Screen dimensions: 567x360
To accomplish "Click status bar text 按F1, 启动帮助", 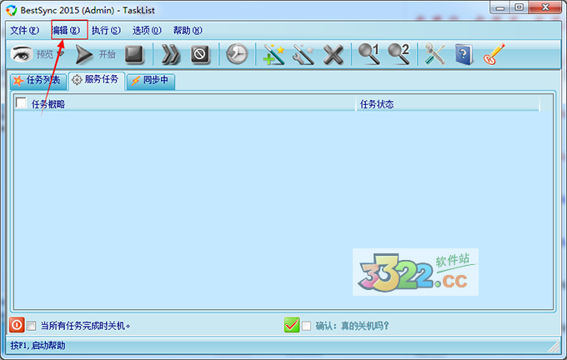I will click(38, 346).
